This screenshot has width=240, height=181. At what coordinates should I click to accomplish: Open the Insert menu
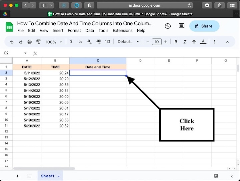tap(58, 31)
